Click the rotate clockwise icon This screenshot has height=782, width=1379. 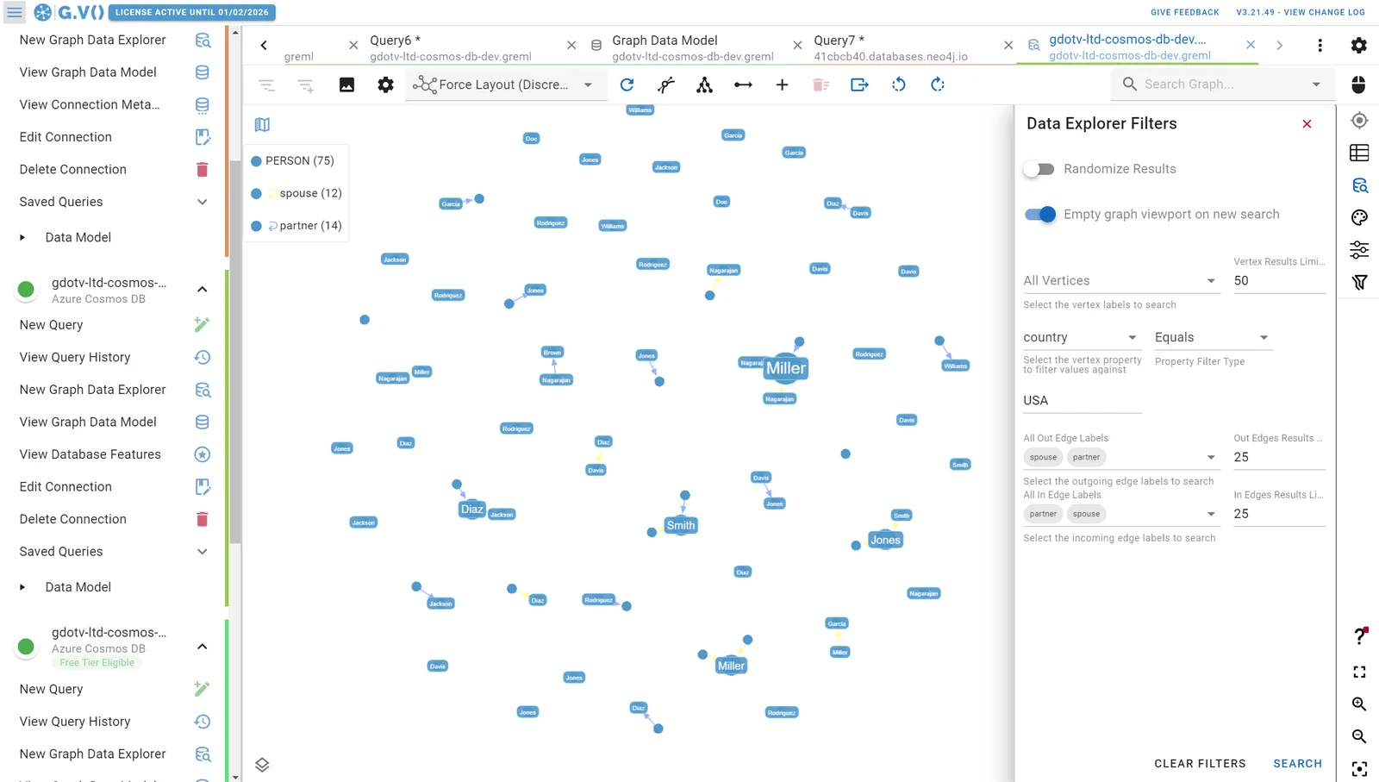tap(938, 84)
